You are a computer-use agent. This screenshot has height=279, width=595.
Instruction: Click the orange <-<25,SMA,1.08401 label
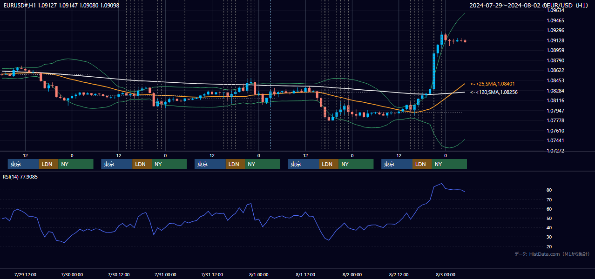492,84
